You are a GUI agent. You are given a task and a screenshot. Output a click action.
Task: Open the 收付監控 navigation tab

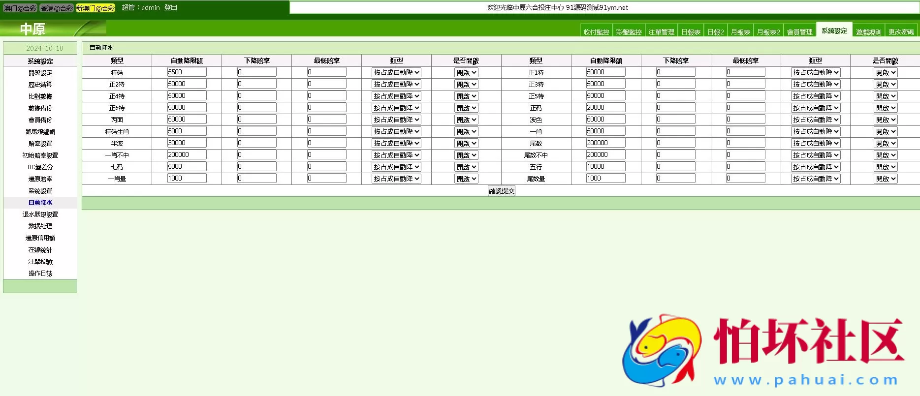(x=596, y=32)
